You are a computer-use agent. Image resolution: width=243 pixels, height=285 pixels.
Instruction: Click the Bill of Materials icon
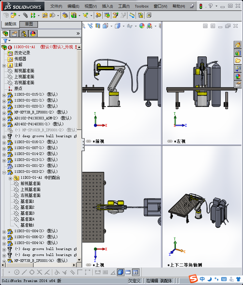pyautogui.click(x=107, y=16)
